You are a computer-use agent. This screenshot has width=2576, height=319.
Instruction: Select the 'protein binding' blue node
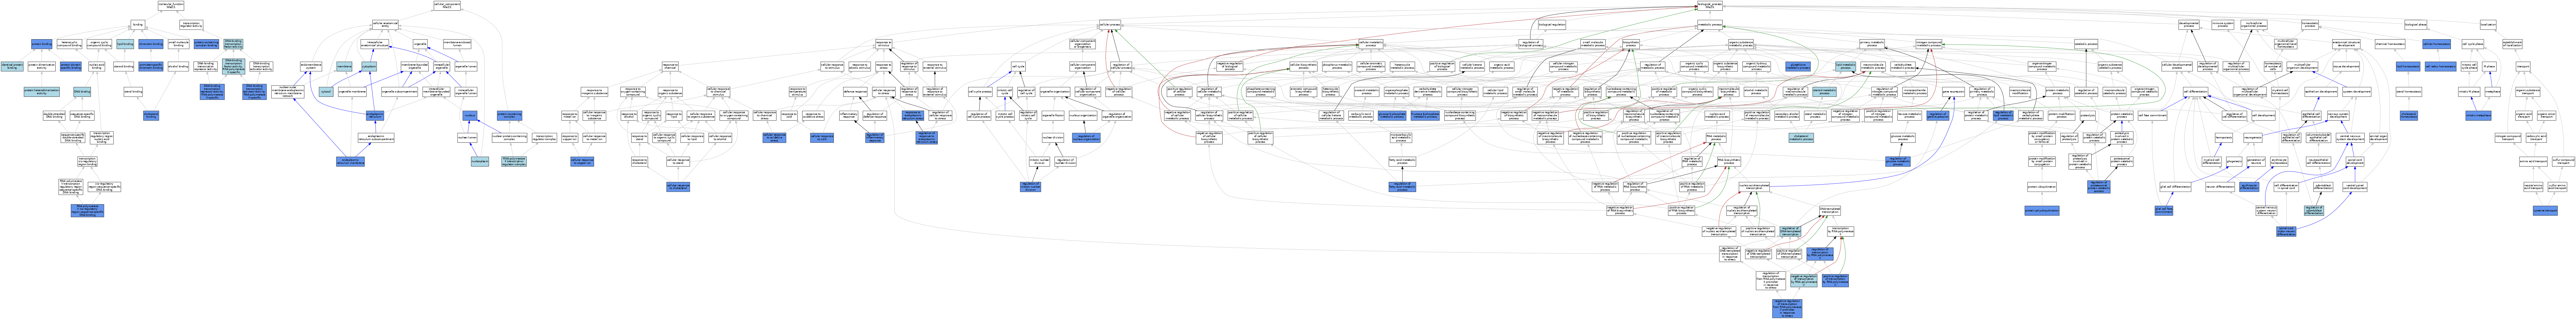click(x=42, y=44)
